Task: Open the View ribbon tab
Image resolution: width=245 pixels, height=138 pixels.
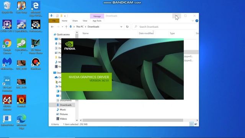Action: click(85, 21)
